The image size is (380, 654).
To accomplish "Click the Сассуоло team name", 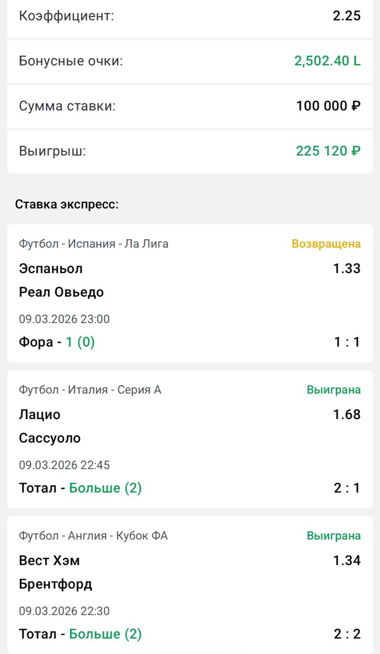I will pyautogui.click(x=50, y=438).
